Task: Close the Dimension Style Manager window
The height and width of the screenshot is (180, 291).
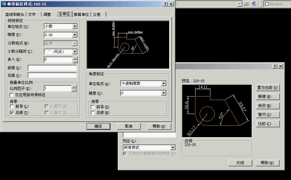Action: [281, 66]
